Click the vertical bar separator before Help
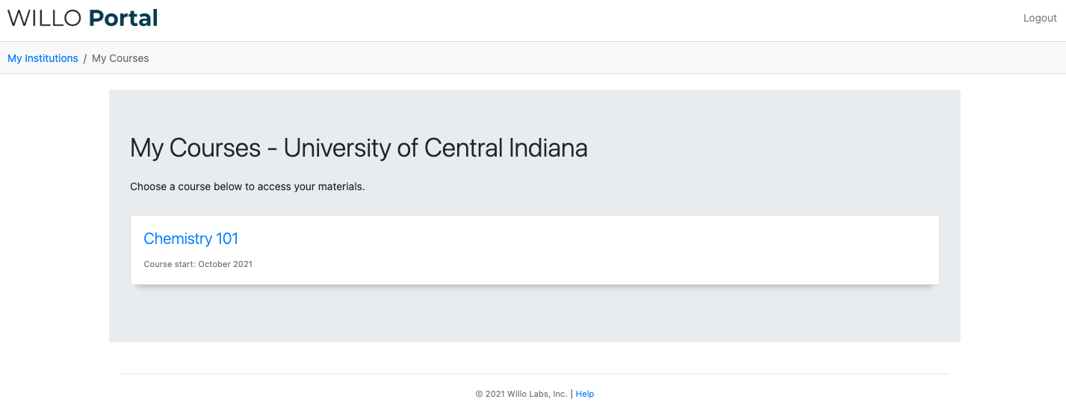 571,394
